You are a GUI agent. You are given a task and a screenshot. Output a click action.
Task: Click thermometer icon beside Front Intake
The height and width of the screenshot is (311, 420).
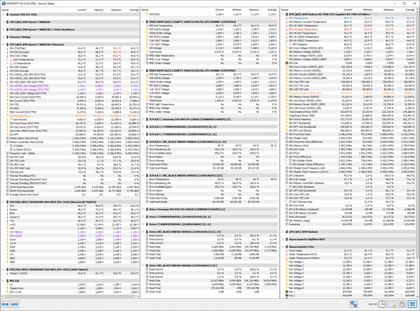287,251
